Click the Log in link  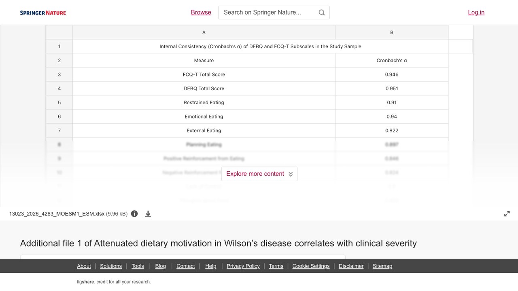(476, 13)
